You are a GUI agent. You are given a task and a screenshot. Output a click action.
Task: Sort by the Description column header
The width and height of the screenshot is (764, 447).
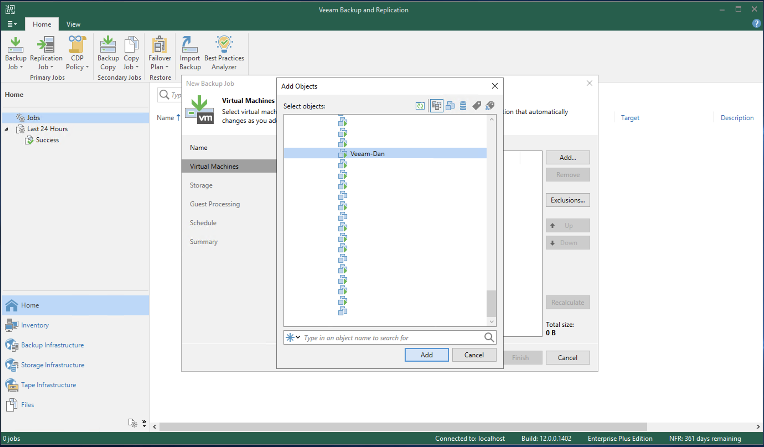(737, 118)
